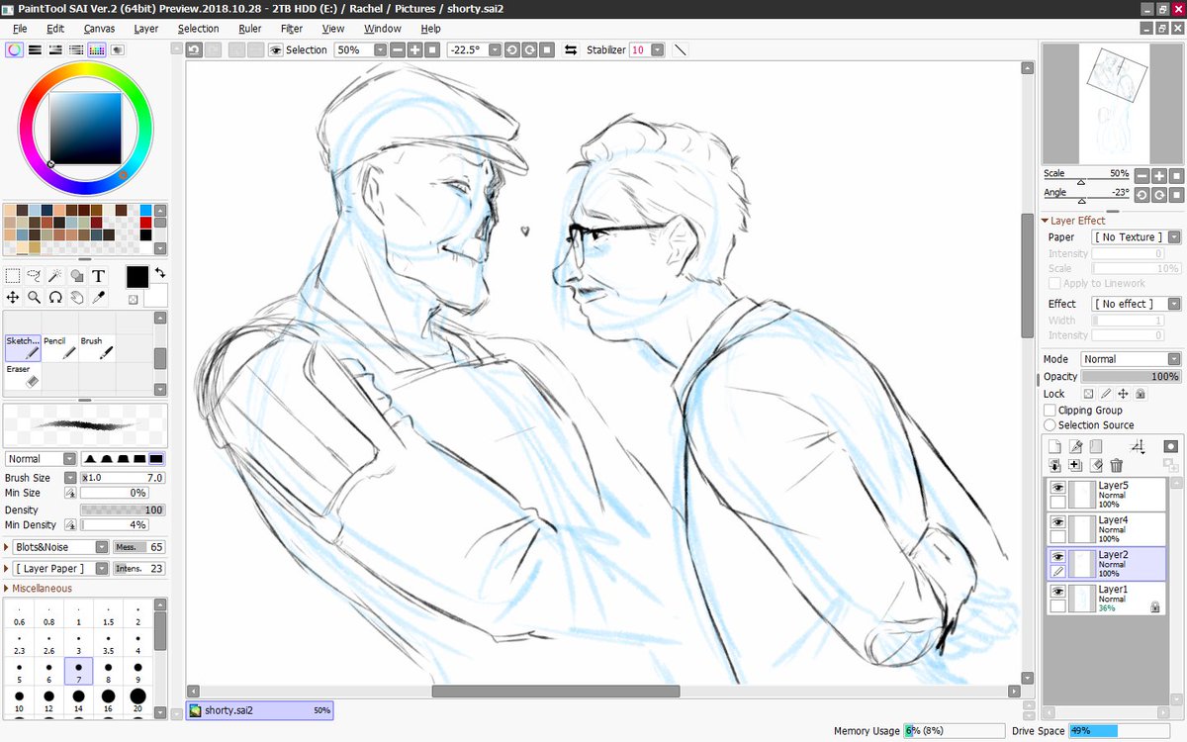The image size is (1187, 742).
Task: Select the Selection Source radio button
Action: [x=1050, y=424]
